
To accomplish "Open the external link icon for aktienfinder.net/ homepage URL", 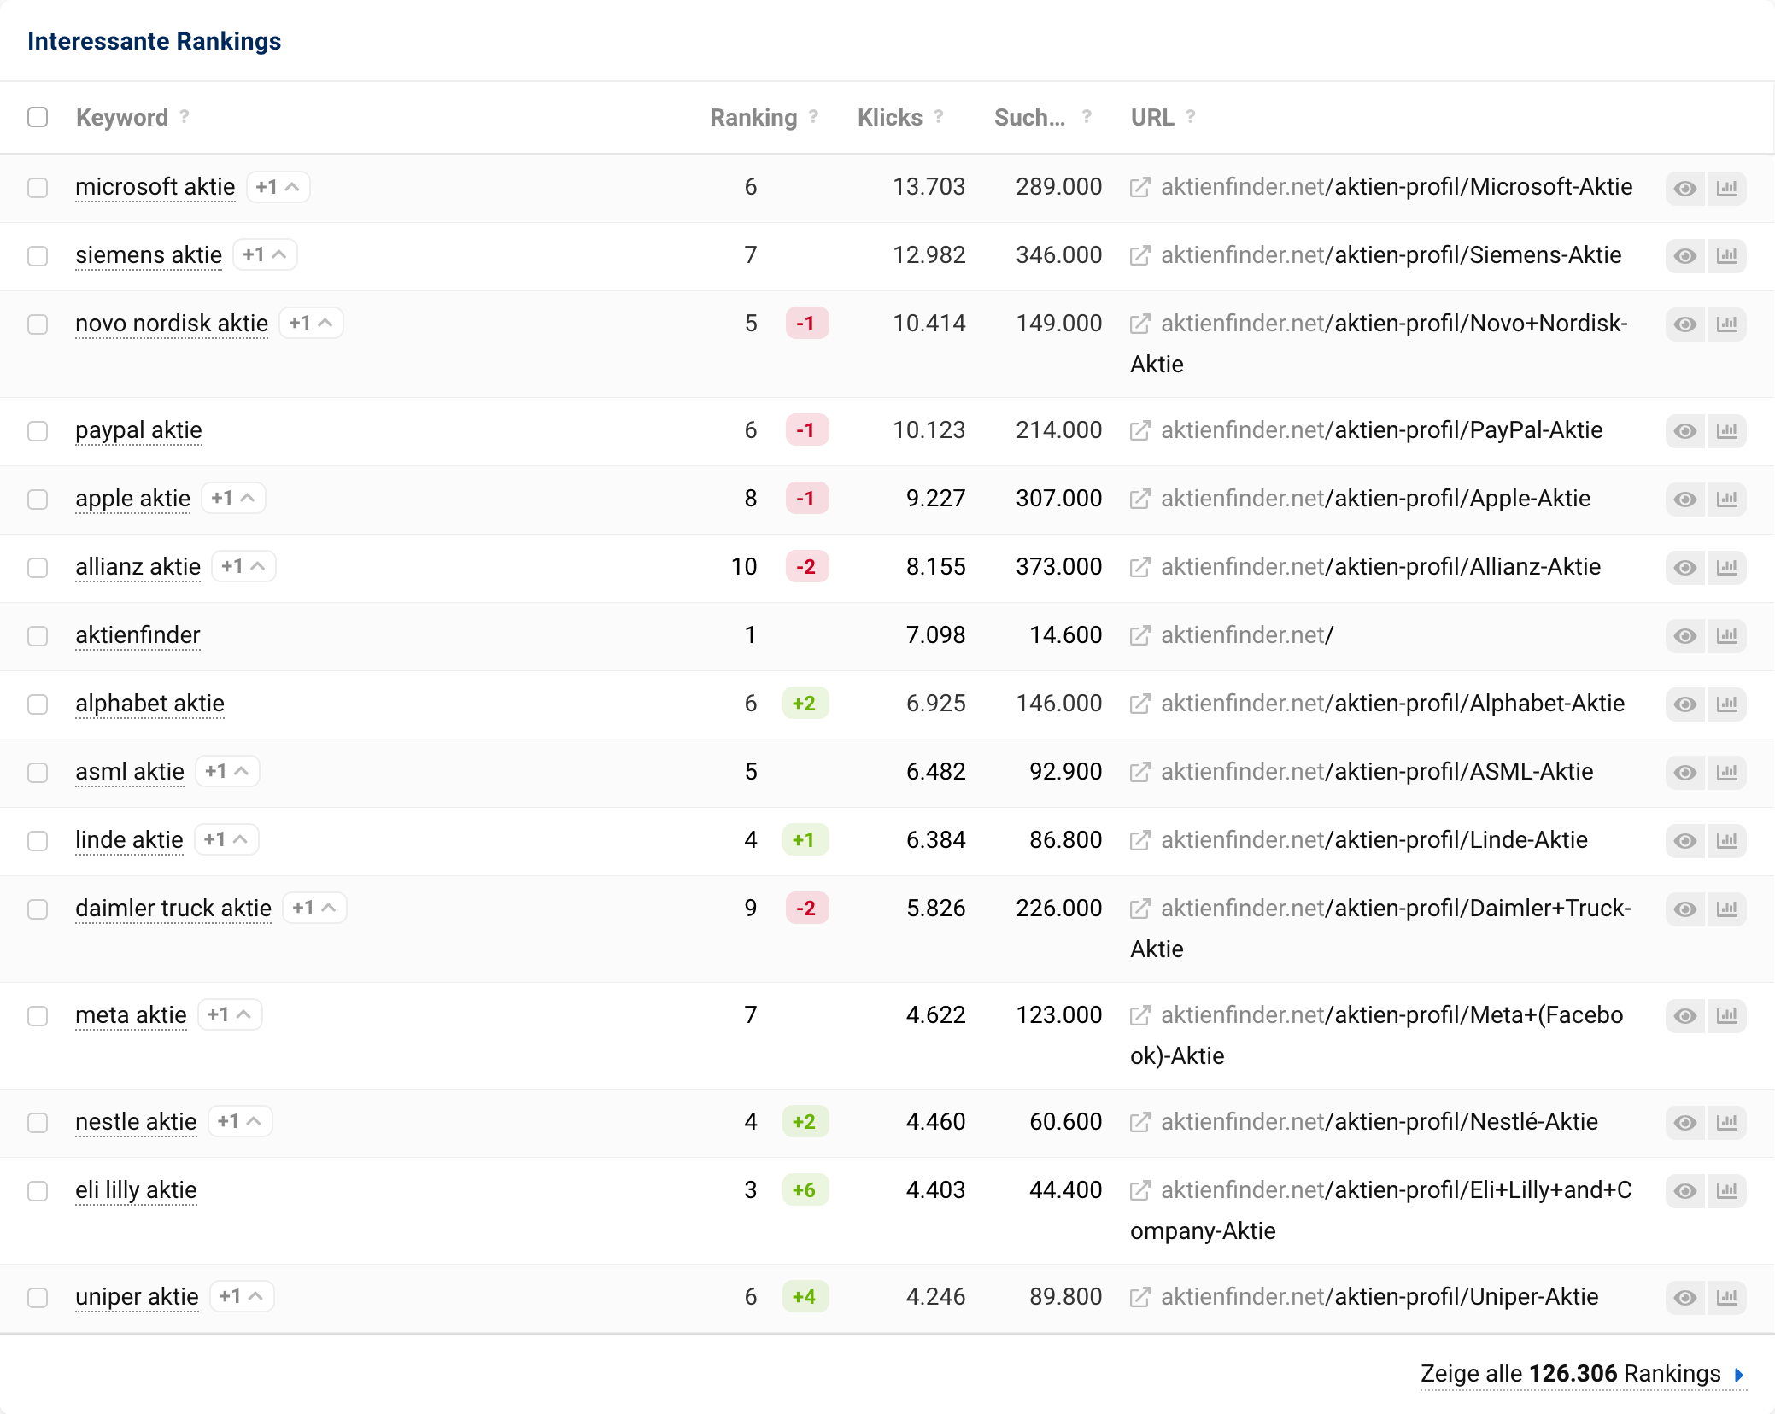I will pyautogui.click(x=1139, y=635).
